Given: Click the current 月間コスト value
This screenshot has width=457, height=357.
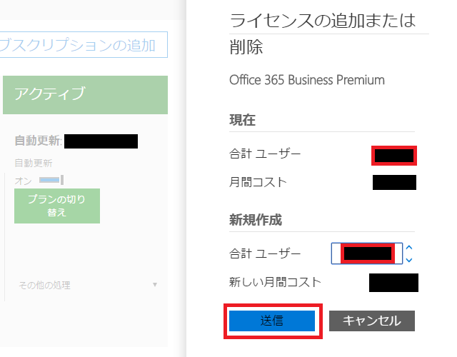Looking at the screenshot, I should point(394,182).
